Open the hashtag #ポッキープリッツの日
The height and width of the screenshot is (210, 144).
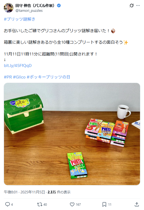[48, 77]
